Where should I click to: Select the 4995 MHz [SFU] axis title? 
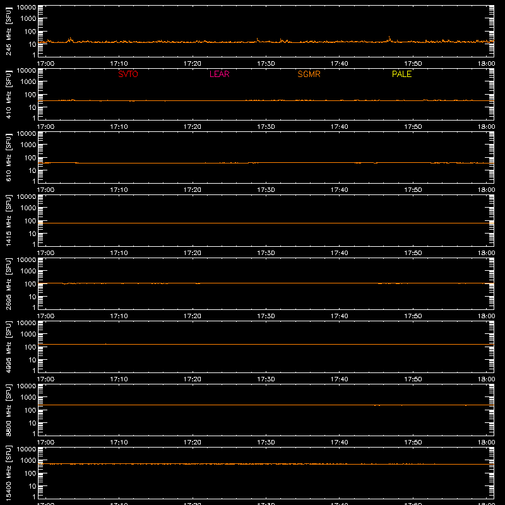(8, 347)
